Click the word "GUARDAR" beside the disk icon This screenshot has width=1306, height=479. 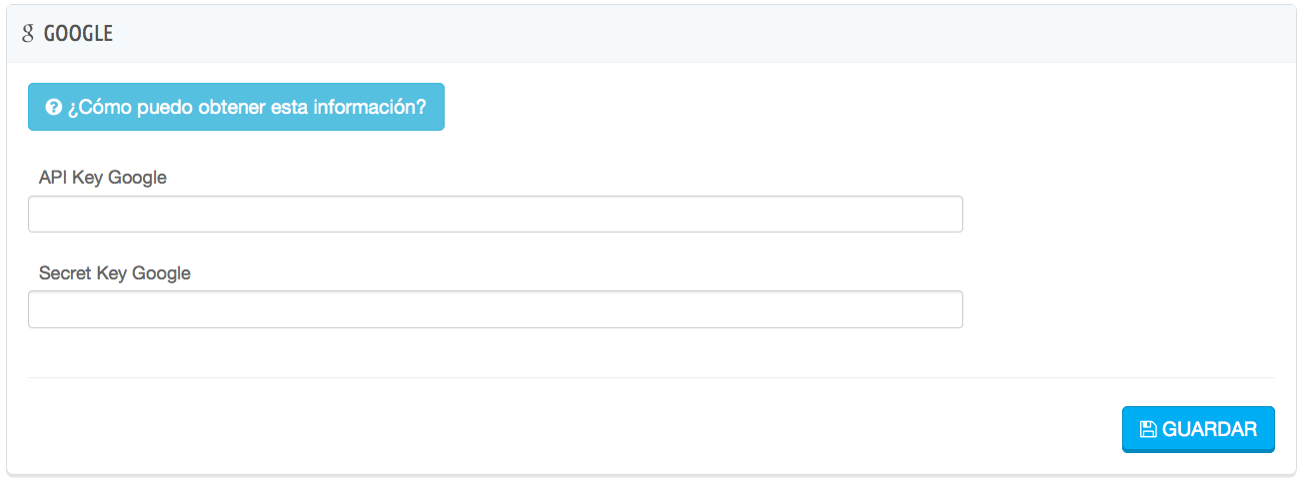coord(1209,429)
